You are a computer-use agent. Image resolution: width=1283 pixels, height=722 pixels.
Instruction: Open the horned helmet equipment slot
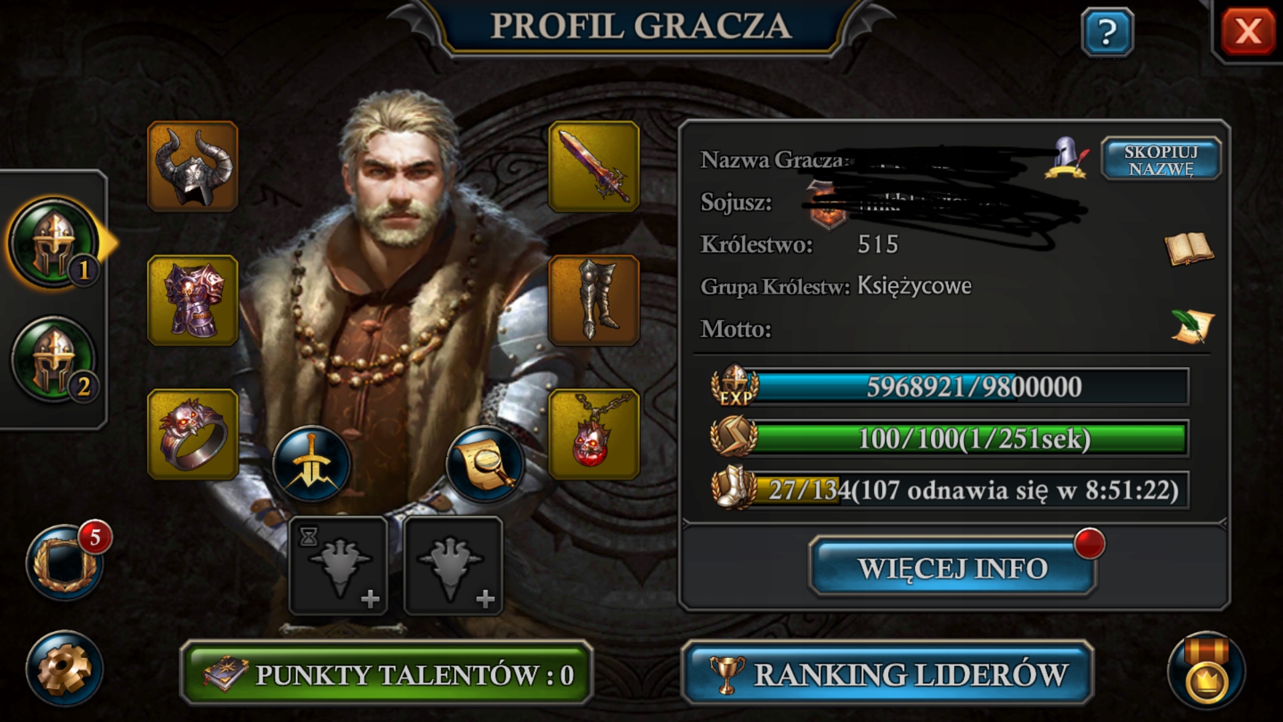coord(192,166)
